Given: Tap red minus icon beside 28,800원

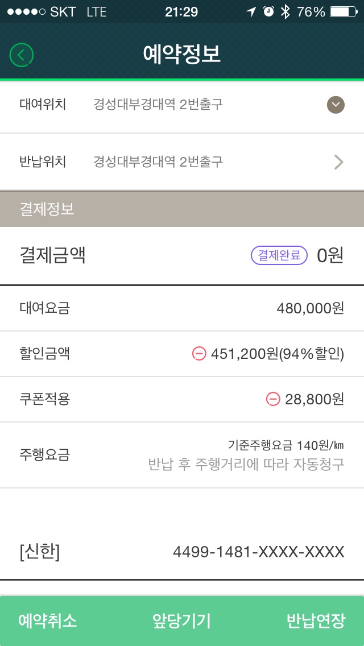Looking at the screenshot, I should click(x=273, y=399).
